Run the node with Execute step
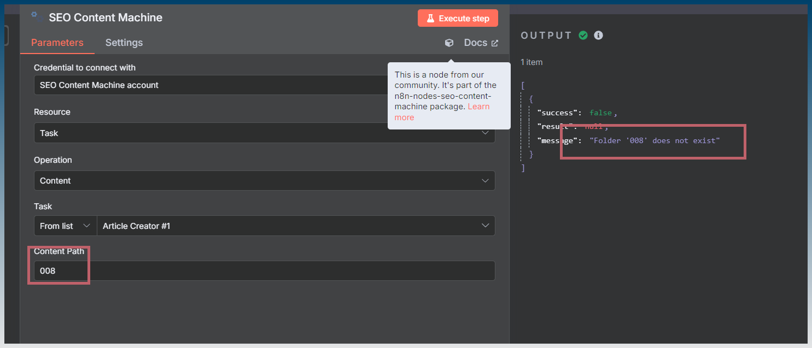 coord(458,18)
